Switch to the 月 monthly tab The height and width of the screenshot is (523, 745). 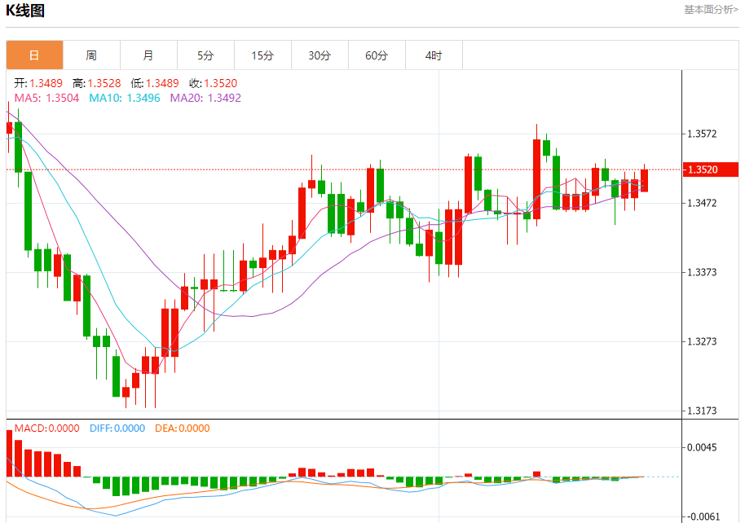[x=148, y=55]
